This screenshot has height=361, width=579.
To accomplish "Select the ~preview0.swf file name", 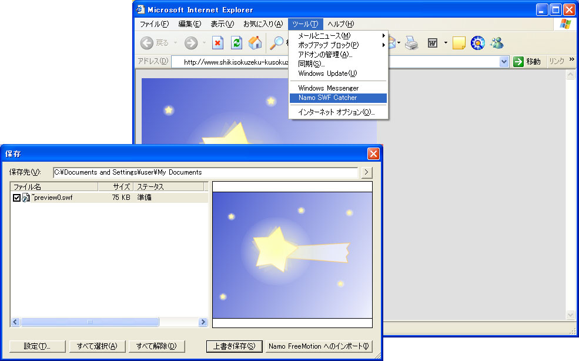I will [x=52, y=198].
